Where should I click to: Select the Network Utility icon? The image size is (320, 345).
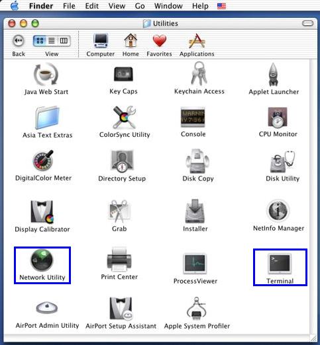42,260
